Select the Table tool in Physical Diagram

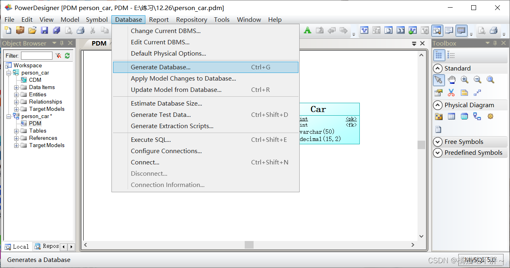[451, 116]
